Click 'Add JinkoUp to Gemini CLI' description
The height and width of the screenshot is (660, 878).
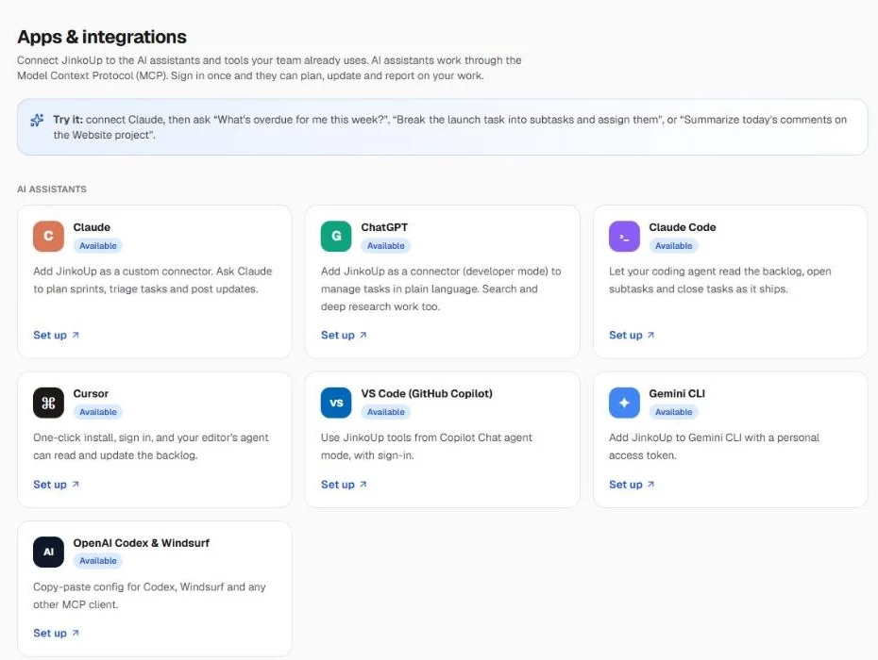coord(714,446)
